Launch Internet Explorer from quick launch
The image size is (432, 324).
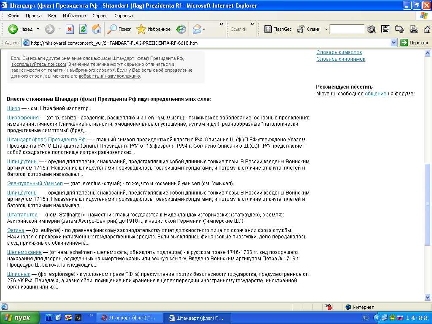click(58, 318)
